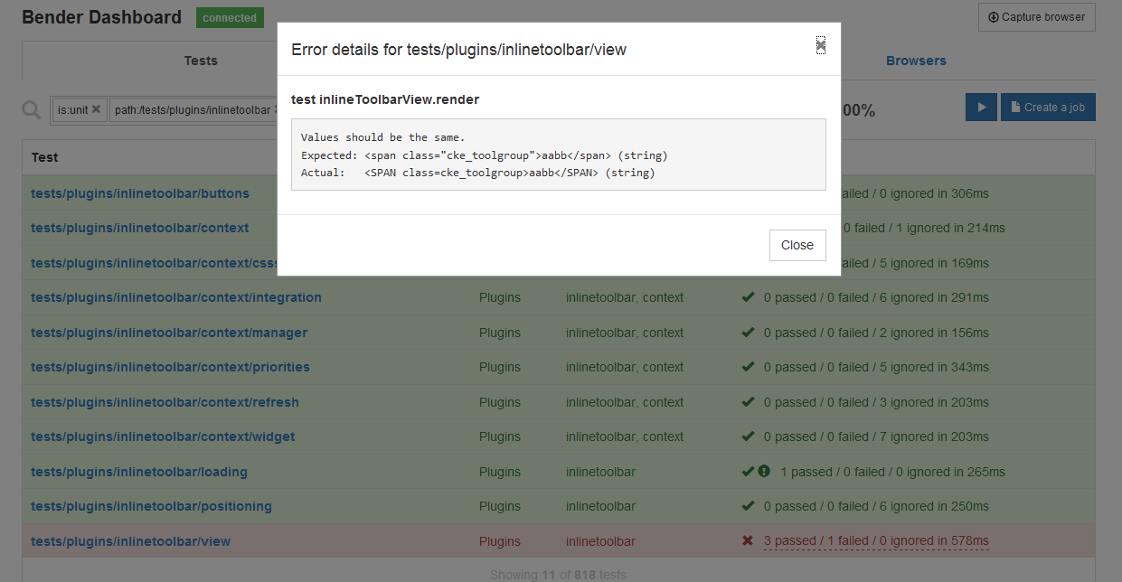Click the checkmark icon in refresh row

748,402
